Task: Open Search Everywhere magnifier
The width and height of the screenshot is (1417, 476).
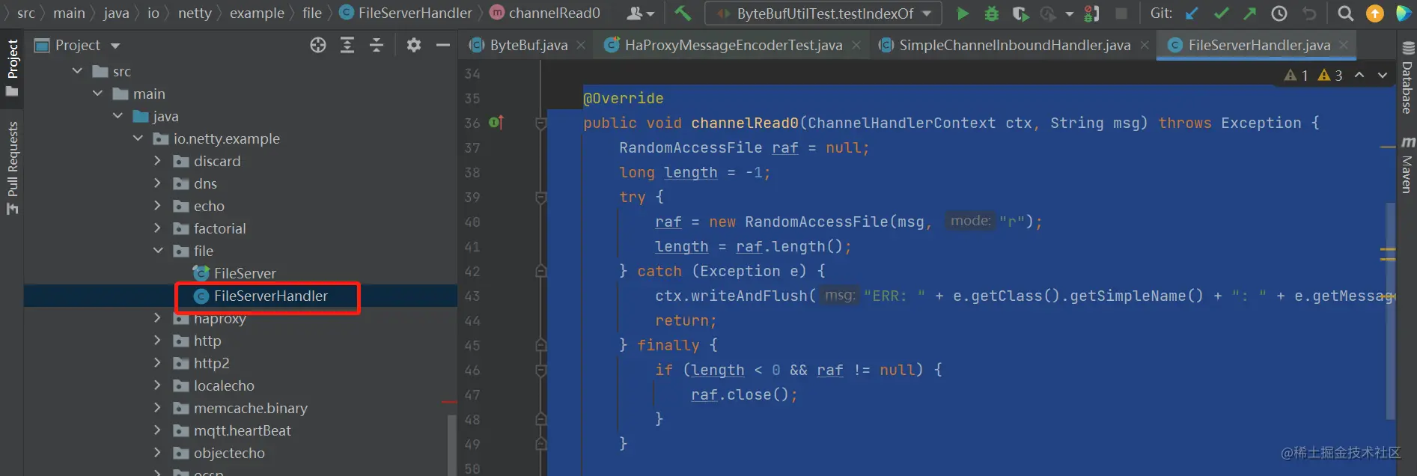Action: point(1345,13)
